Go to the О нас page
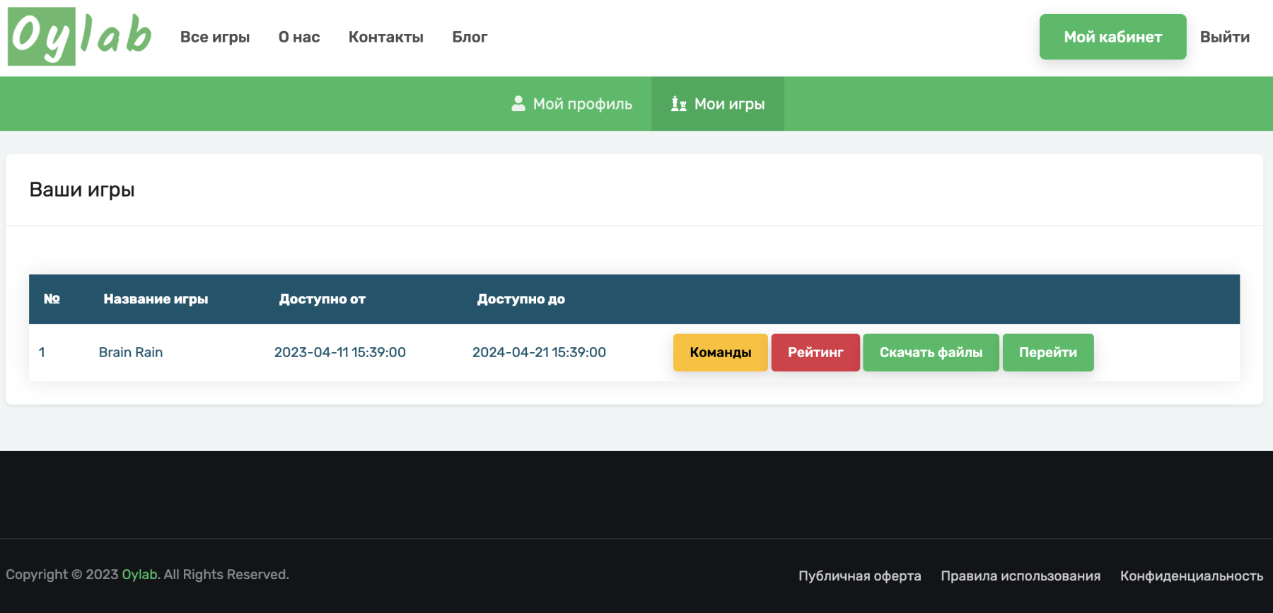 [299, 37]
